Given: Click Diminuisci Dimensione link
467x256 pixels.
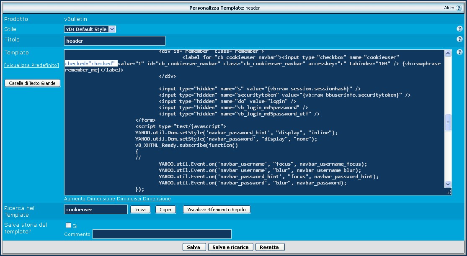Looking at the screenshot, I should tap(144, 199).
